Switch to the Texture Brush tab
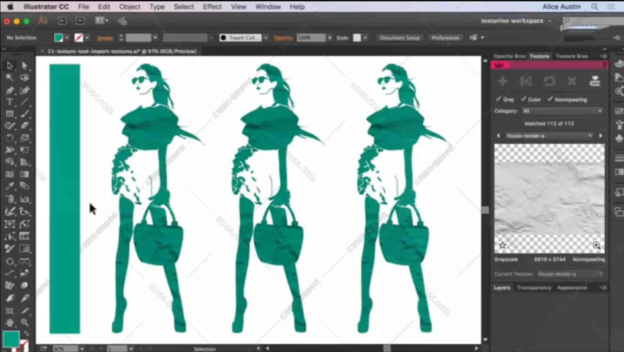 tap(573, 56)
